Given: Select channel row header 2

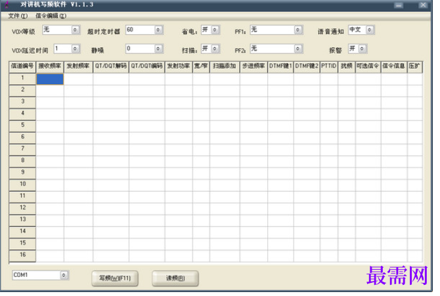Looking at the screenshot, I should click(22, 91).
